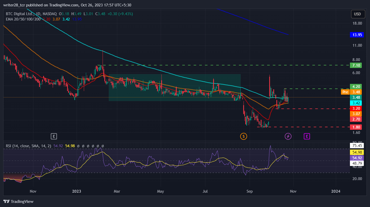Click the orange stock split S marker
This screenshot has height=207, width=370.
pos(243,136)
